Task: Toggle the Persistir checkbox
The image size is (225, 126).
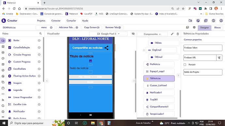Action: tap(185, 65)
